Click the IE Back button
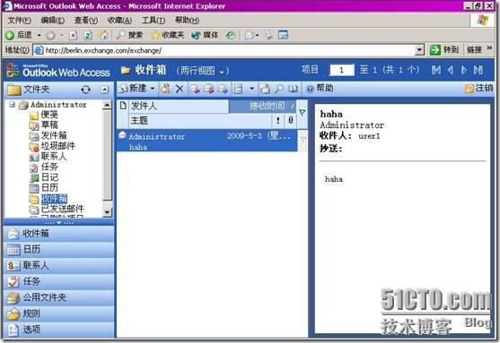 19,35
